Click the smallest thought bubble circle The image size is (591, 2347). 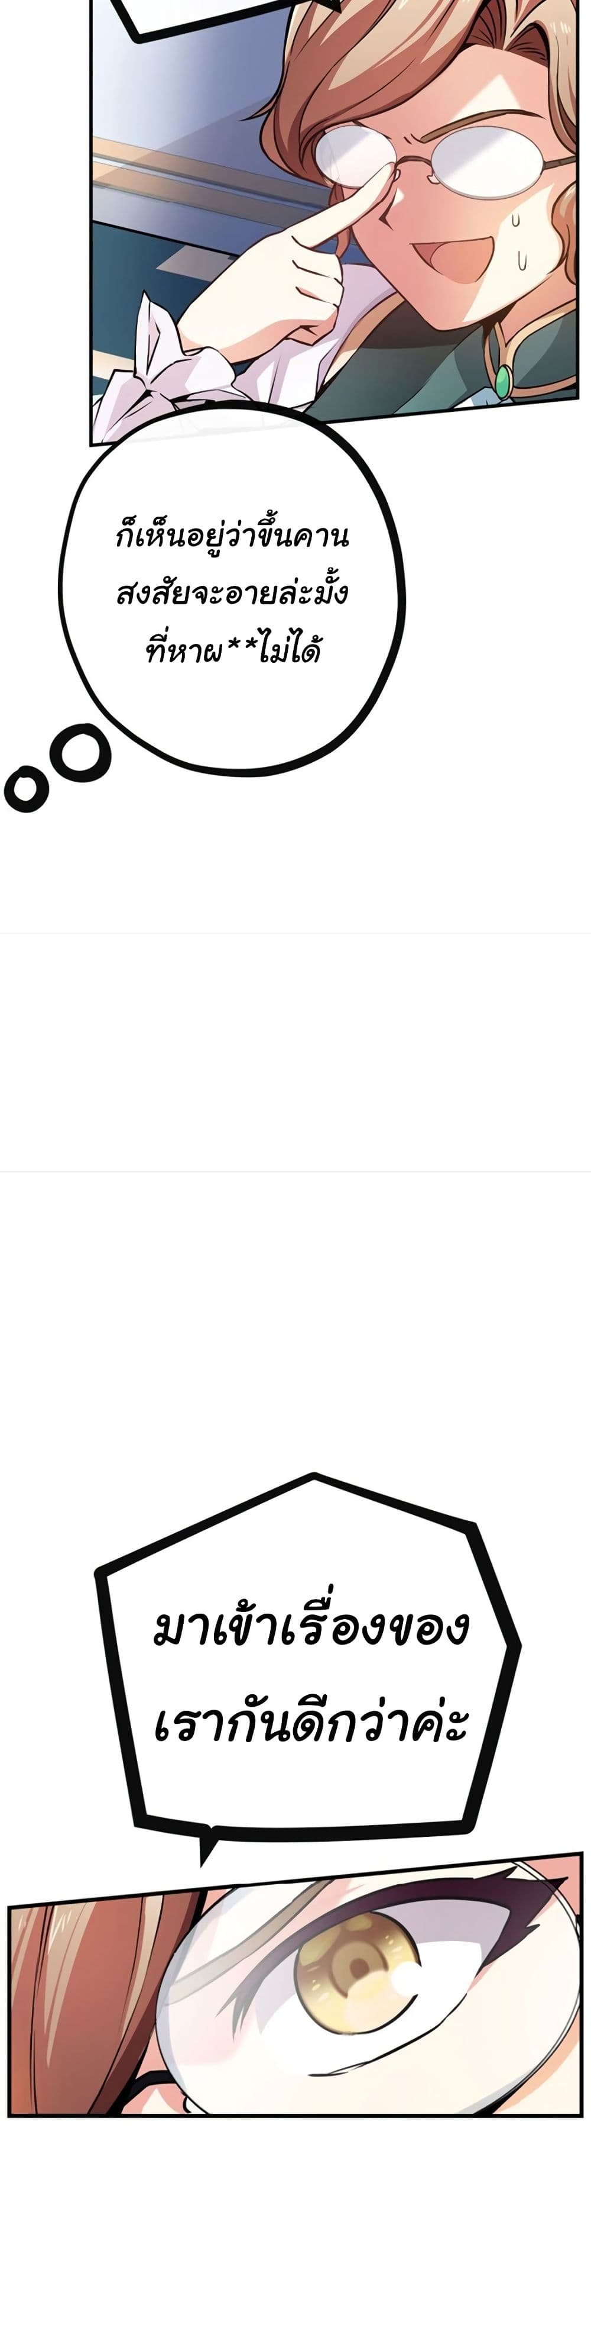point(25,788)
